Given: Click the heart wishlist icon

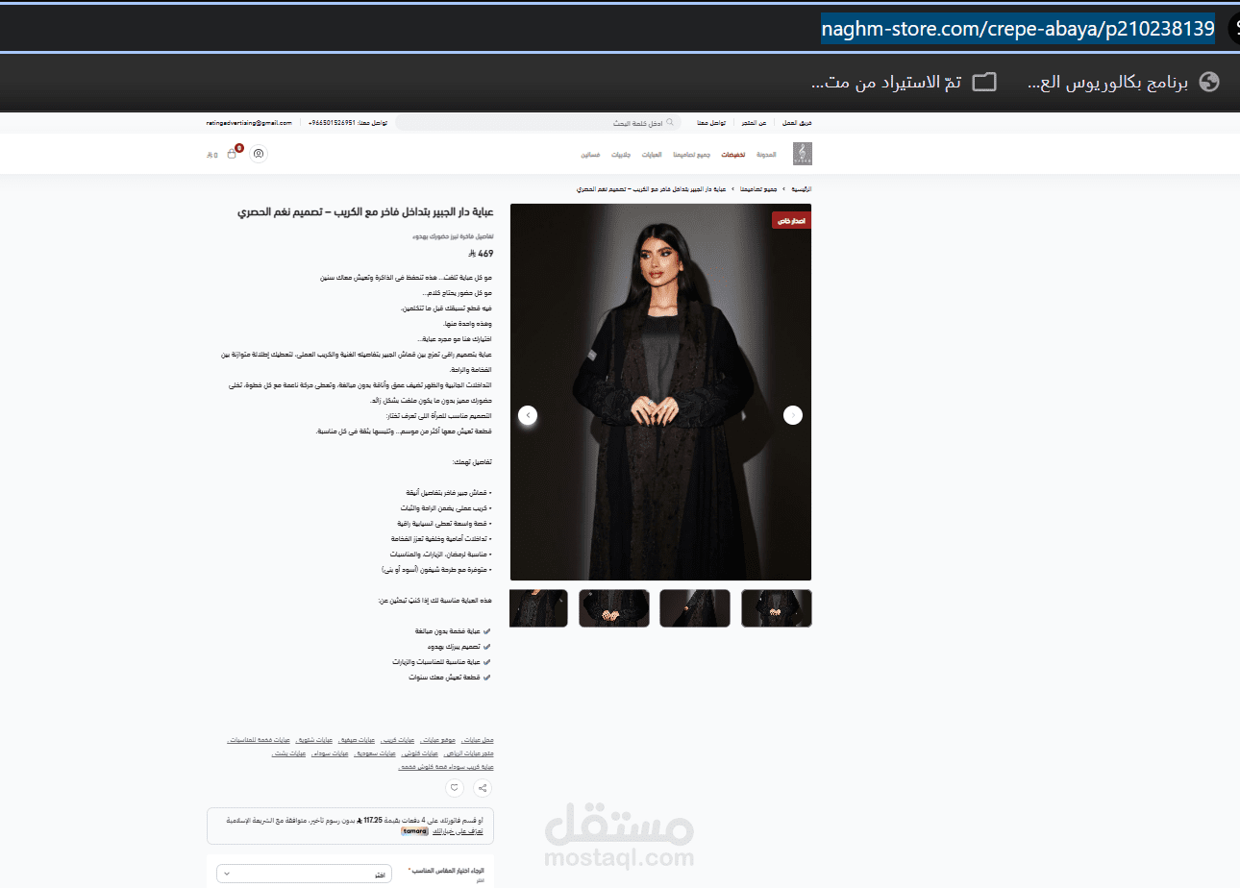Looking at the screenshot, I should tap(455, 788).
